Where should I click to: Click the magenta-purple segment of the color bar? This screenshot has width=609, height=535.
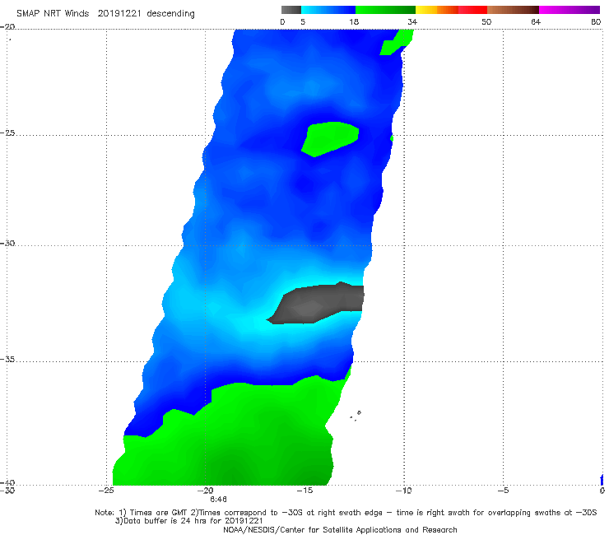569,10
